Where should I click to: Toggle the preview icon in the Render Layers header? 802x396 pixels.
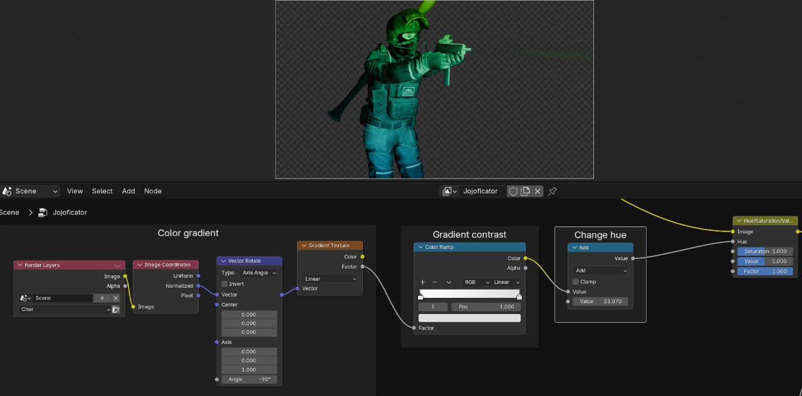coord(118,265)
